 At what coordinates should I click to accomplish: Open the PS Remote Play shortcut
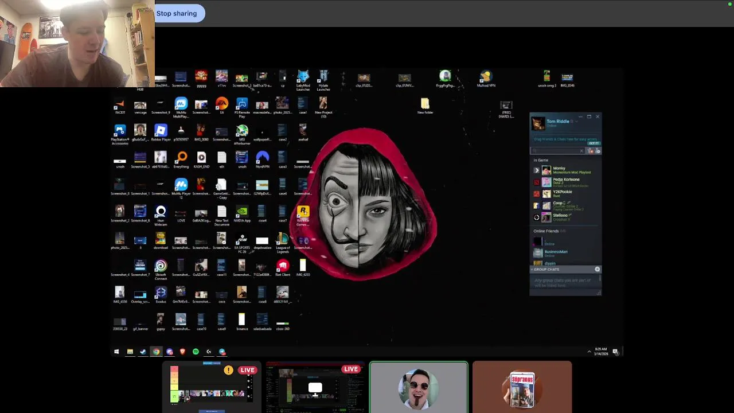coord(242,107)
